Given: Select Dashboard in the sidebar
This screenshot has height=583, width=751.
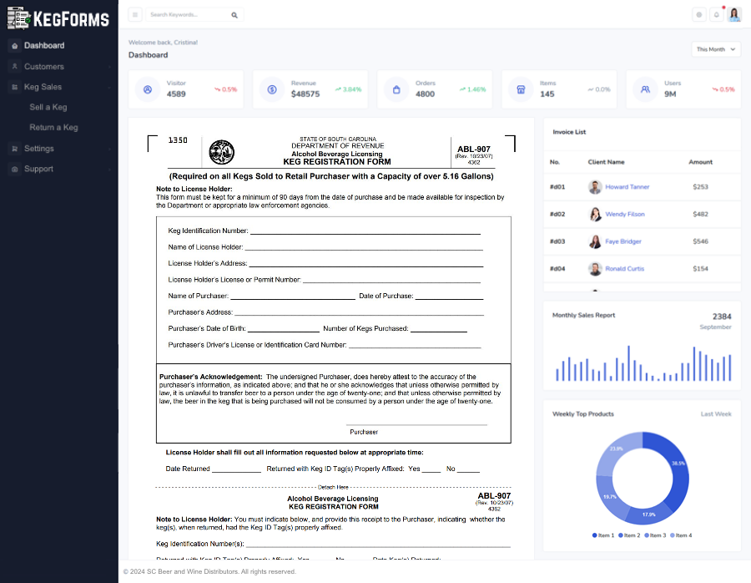Looking at the screenshot, I should pos(44,46).
